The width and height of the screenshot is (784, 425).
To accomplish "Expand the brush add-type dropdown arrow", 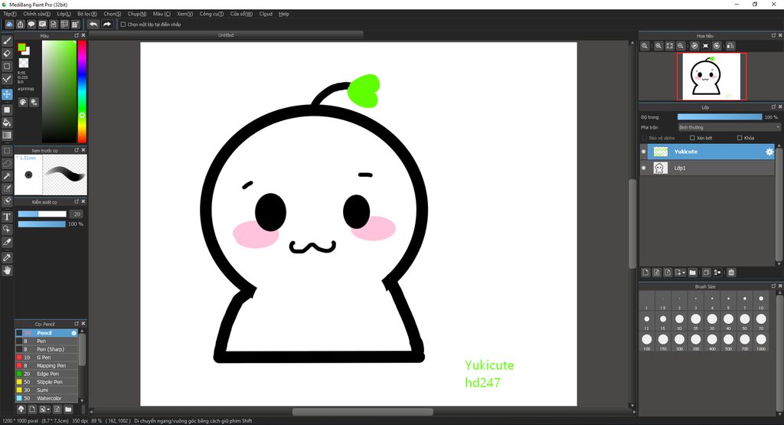I will tap(48, 410).
